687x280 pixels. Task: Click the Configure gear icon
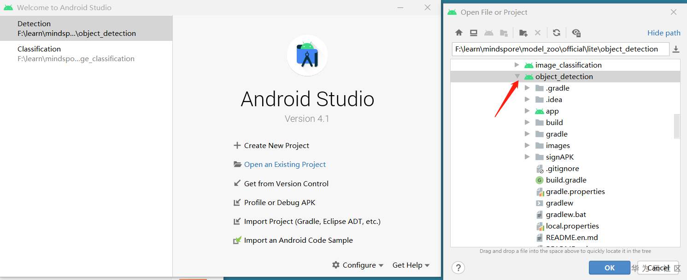click(336, 265)
